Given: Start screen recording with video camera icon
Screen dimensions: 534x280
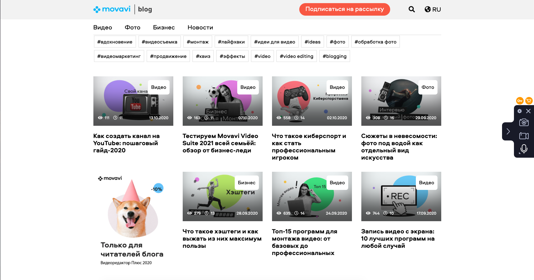Looking at the screenshot, I should tap(524, 136).
